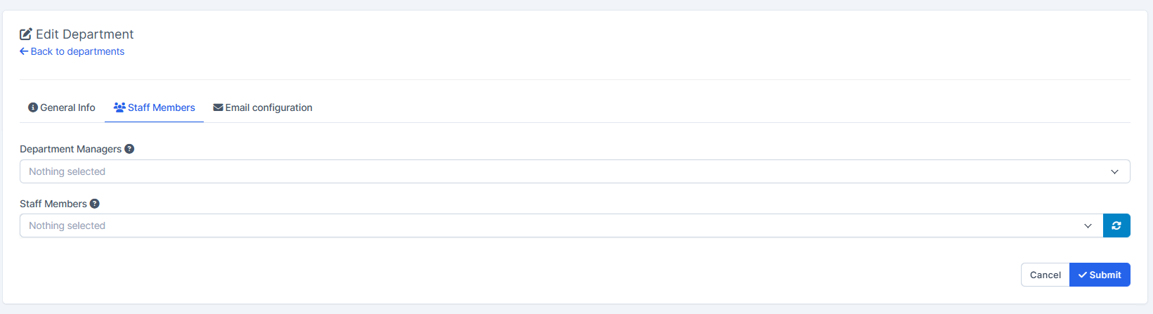Click the users group icon on Staff Members tab

point(119,107)
